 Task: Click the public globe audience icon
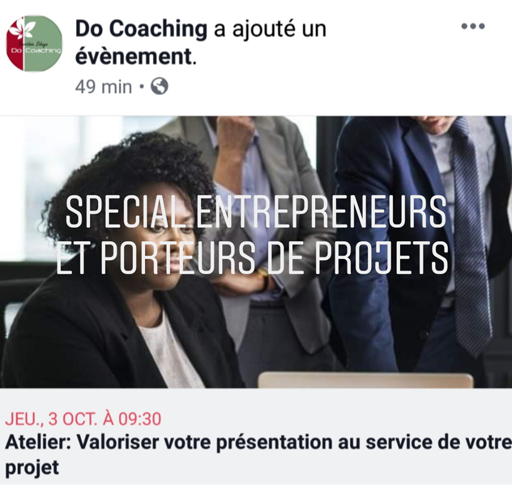click(x=159, y=86)
